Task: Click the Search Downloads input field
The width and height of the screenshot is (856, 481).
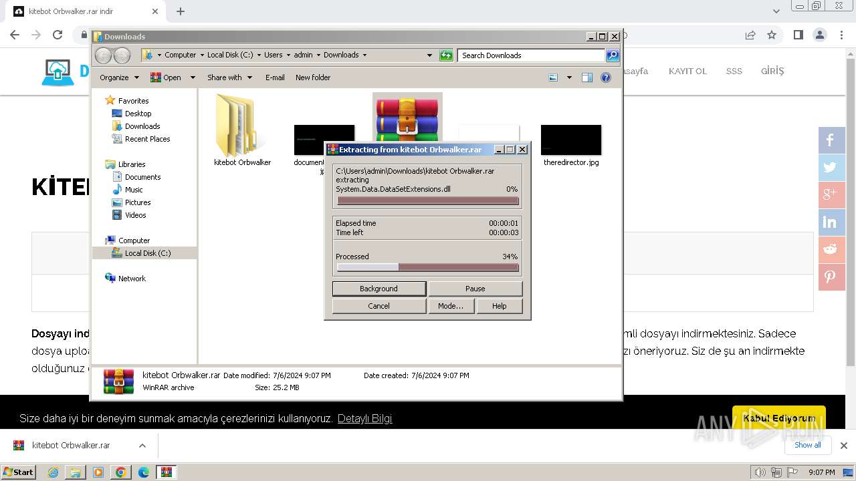Action: pos(532,55)
